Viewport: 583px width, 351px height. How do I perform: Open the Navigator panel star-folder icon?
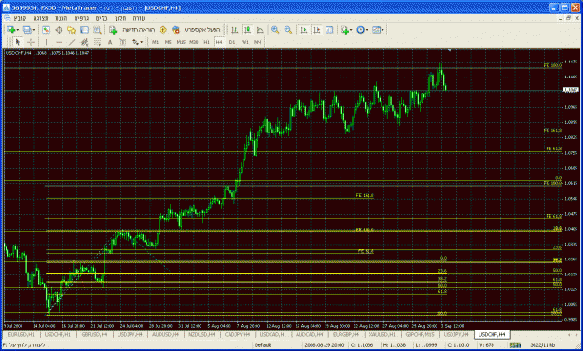tap(72, 30)
